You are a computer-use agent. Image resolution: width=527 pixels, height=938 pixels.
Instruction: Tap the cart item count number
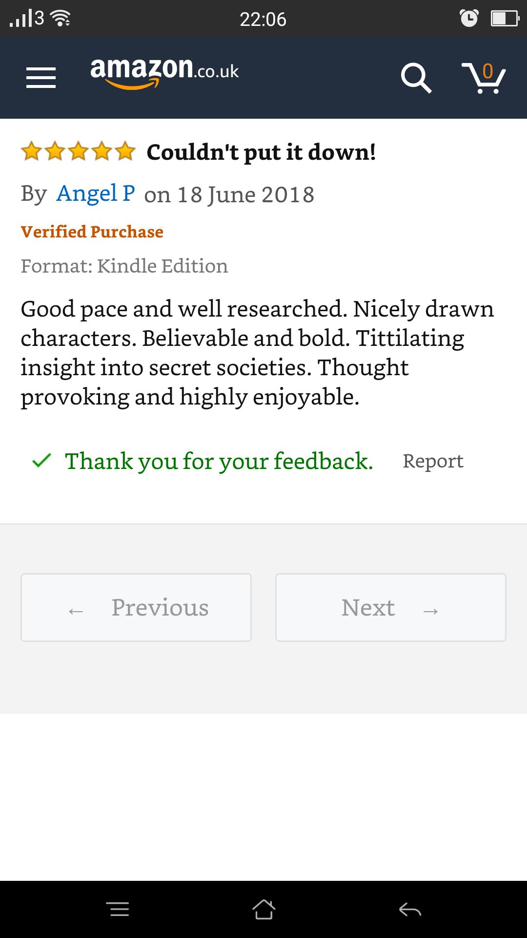pos(487,71)
